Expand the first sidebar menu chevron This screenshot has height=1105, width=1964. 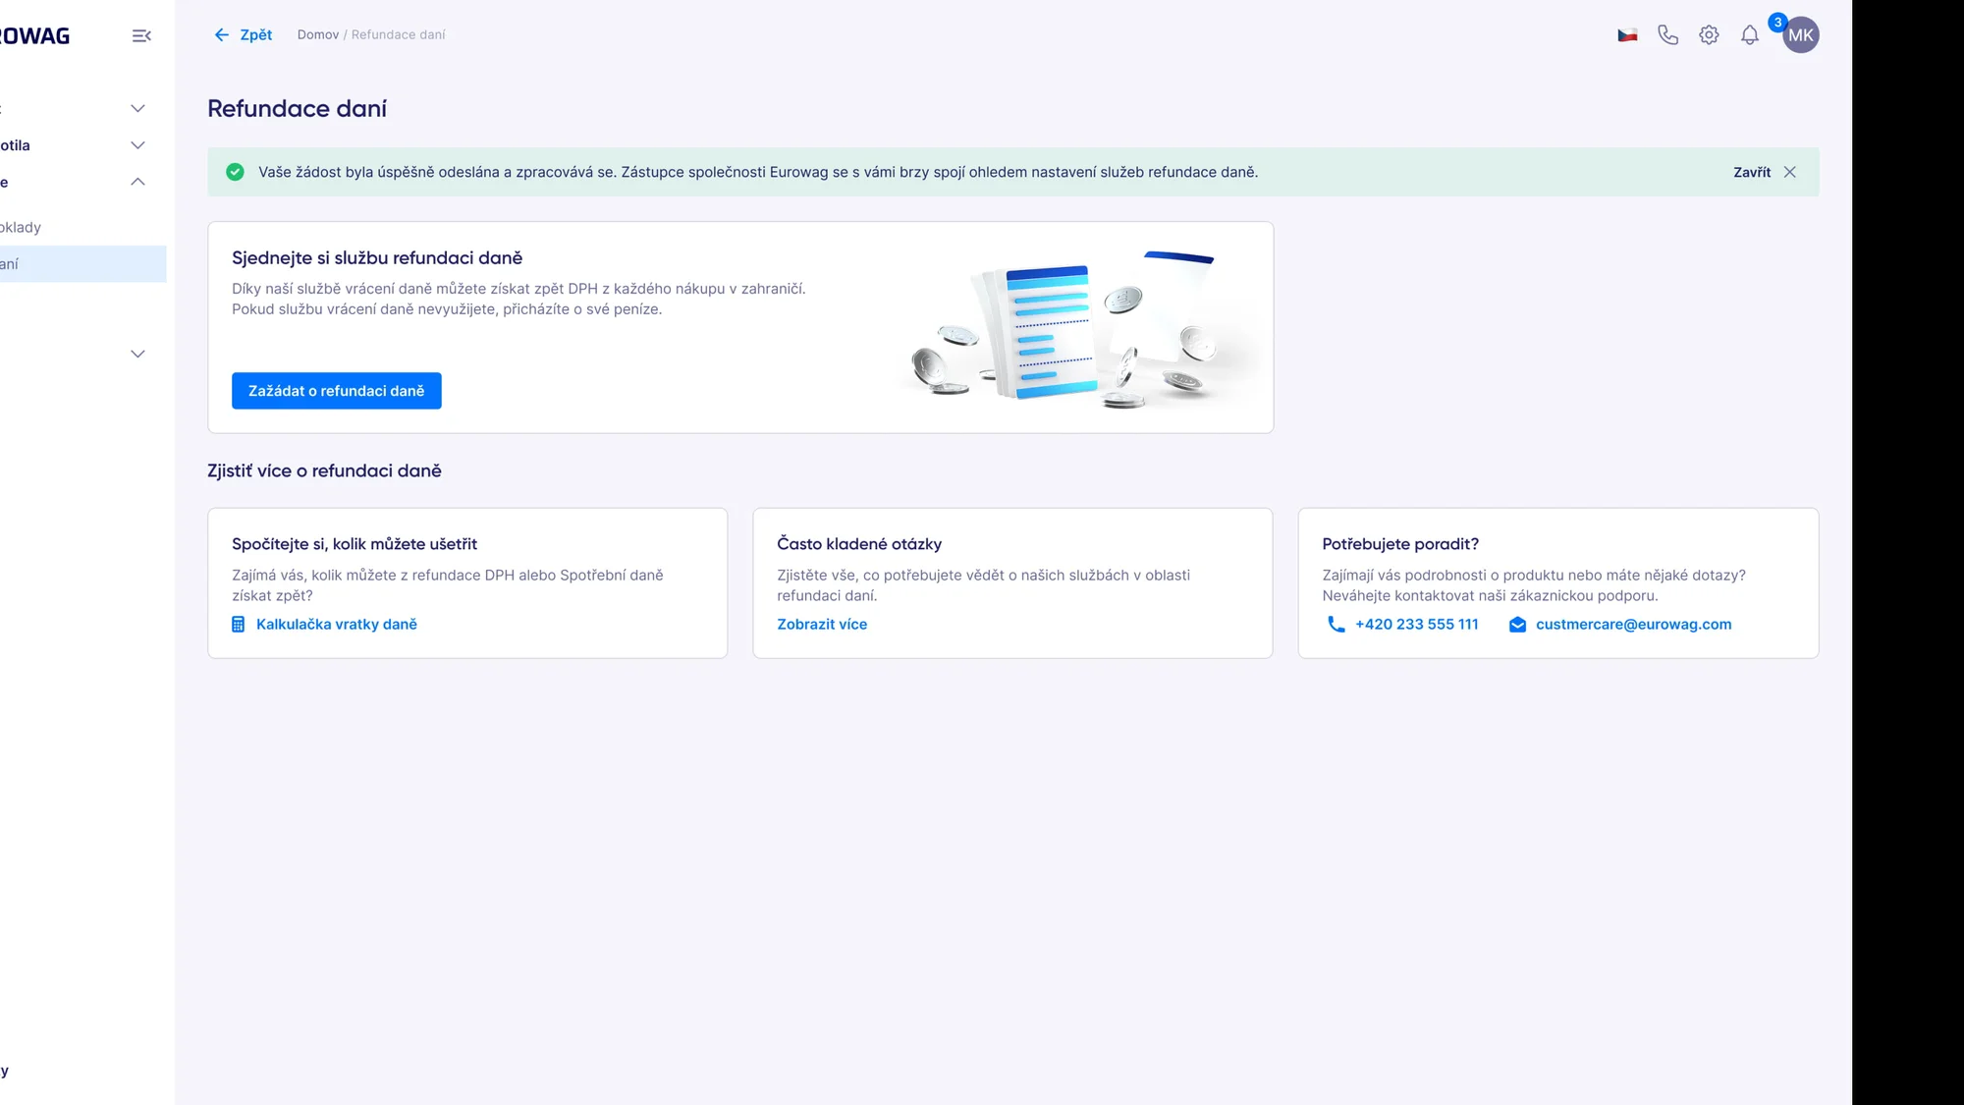tap(137, 109)
